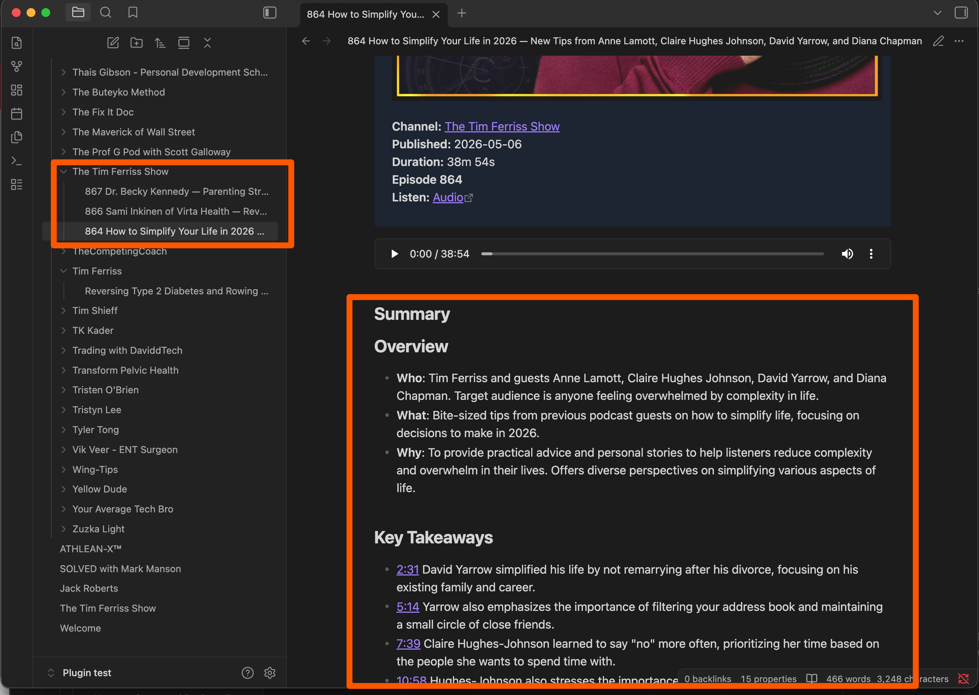
Task: Play the episode audio
Action: point(394,254)
